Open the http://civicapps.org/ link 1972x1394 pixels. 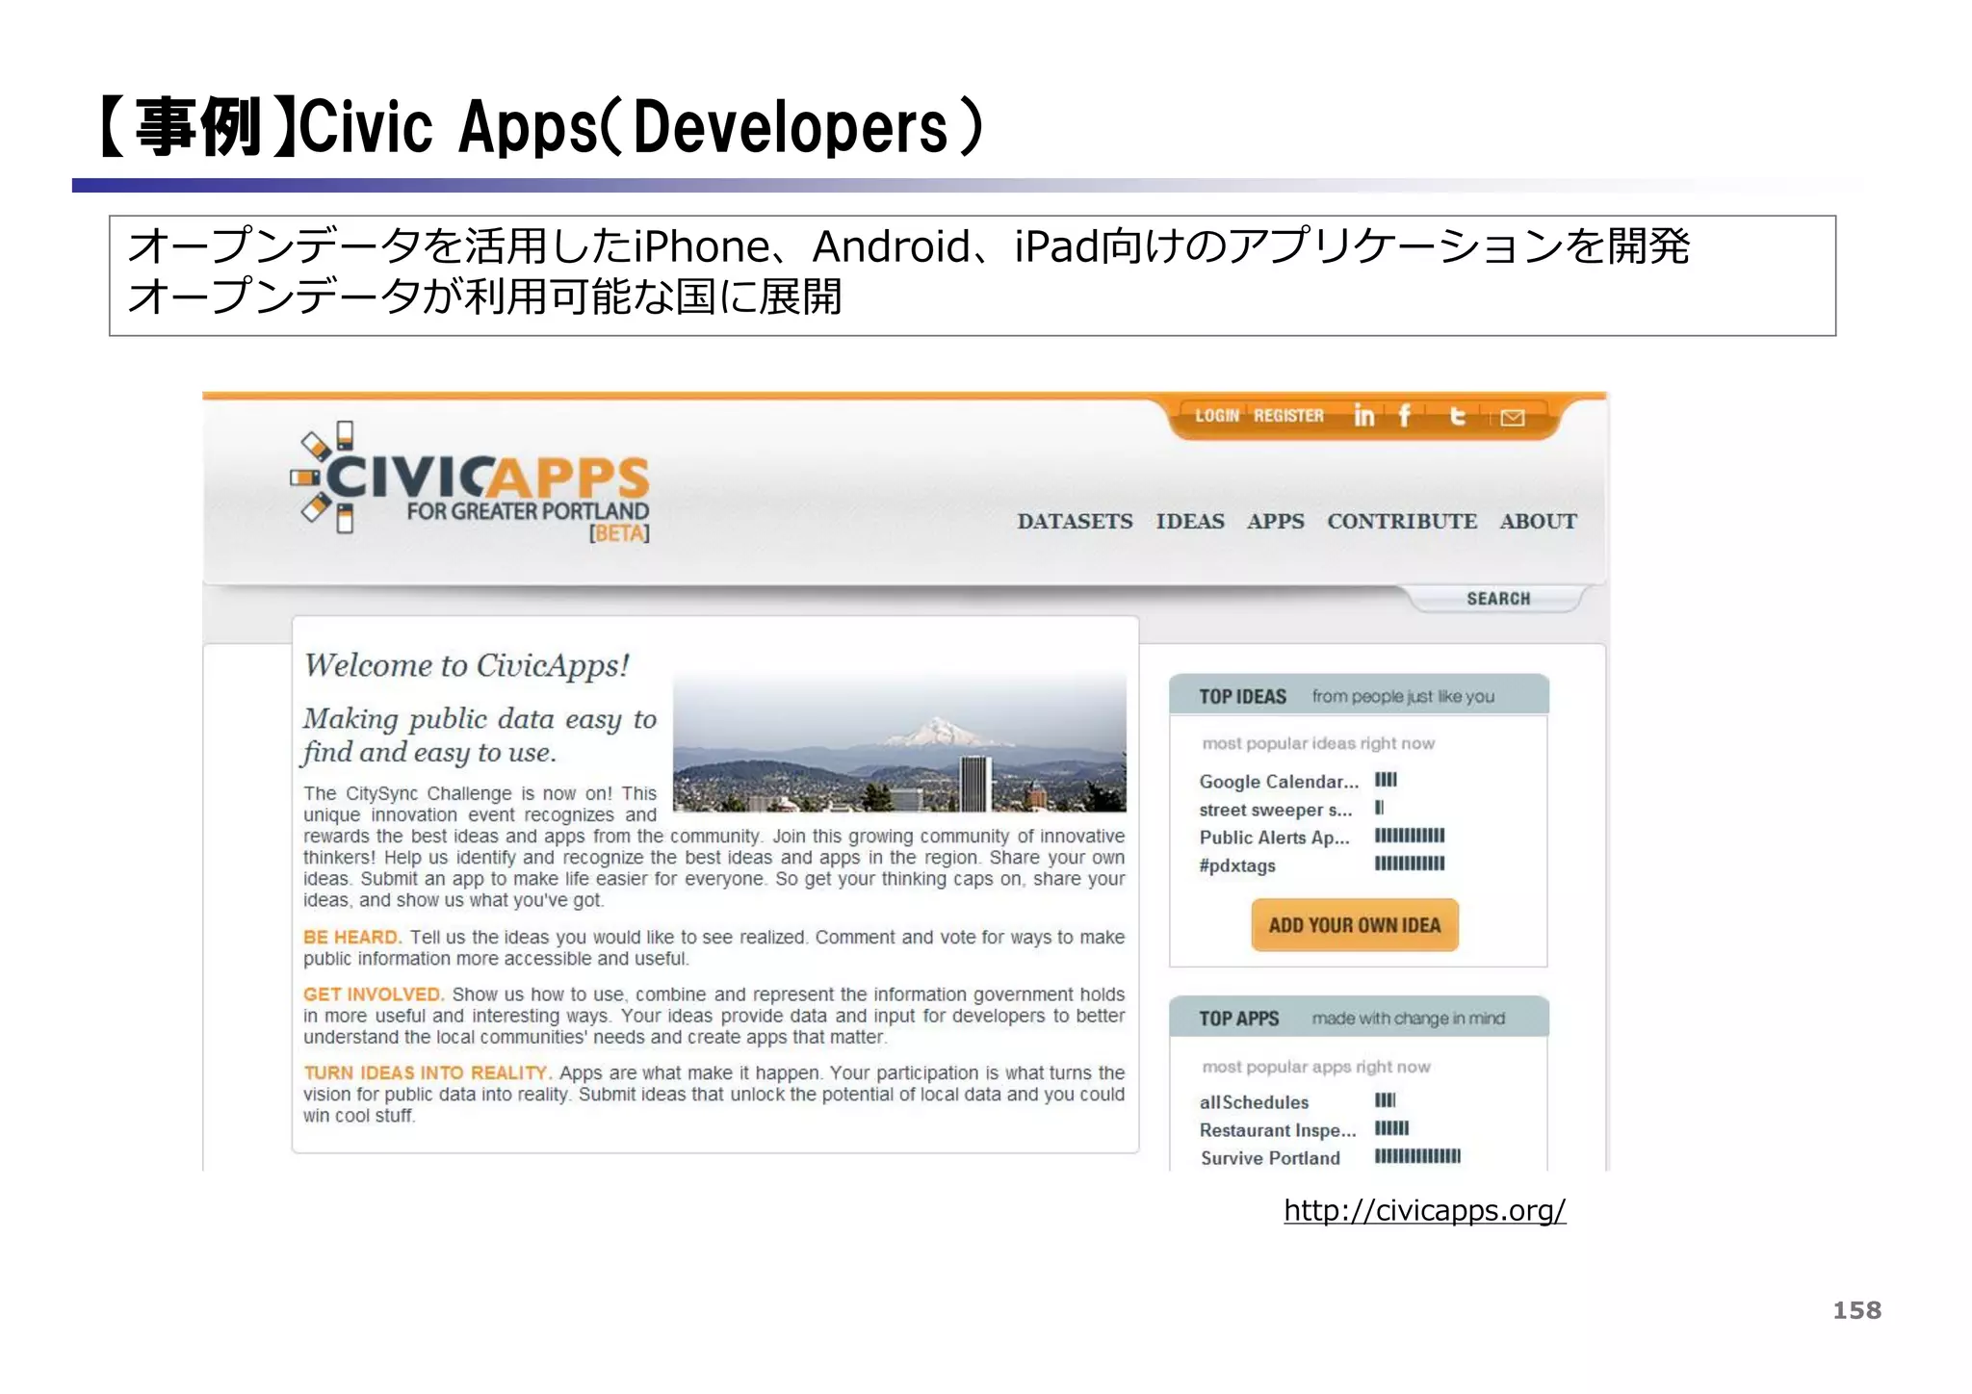click(1425, 1210)
